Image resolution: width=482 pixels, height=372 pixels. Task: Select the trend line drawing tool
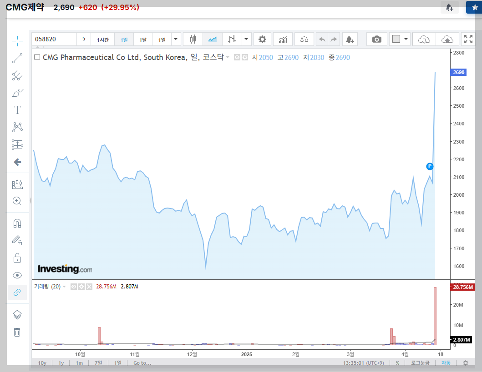[x=17, y=58]
